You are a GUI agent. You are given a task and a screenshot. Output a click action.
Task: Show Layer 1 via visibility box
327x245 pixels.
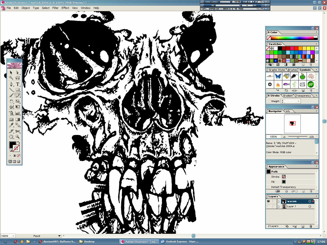268,206
